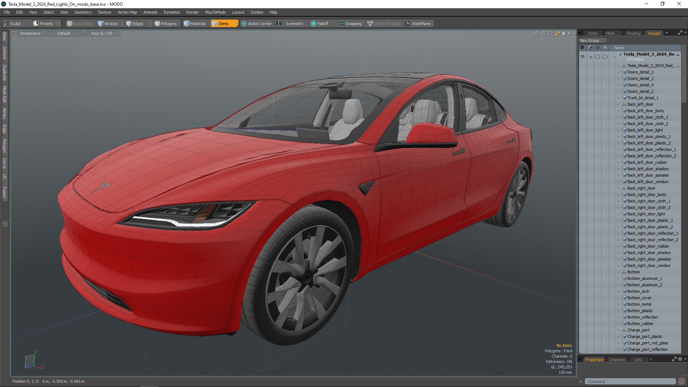Open WorkPlane options
The image size is (688, 387).
(419, 24)
